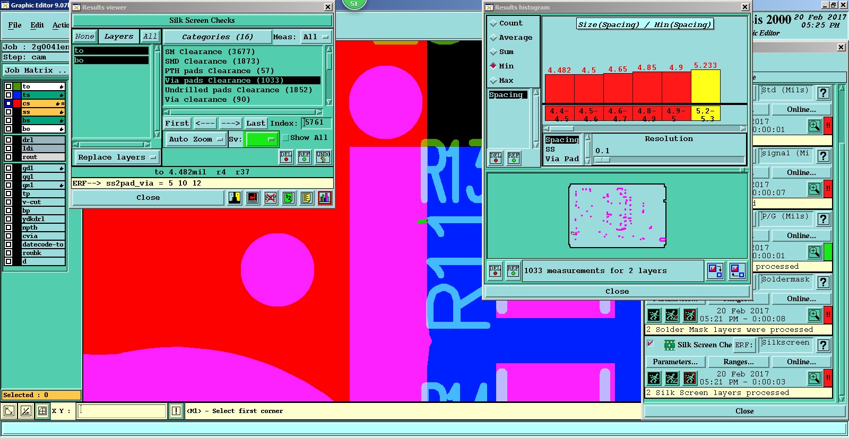Click the exclamation icon beside coordinate field

(176, 411)
